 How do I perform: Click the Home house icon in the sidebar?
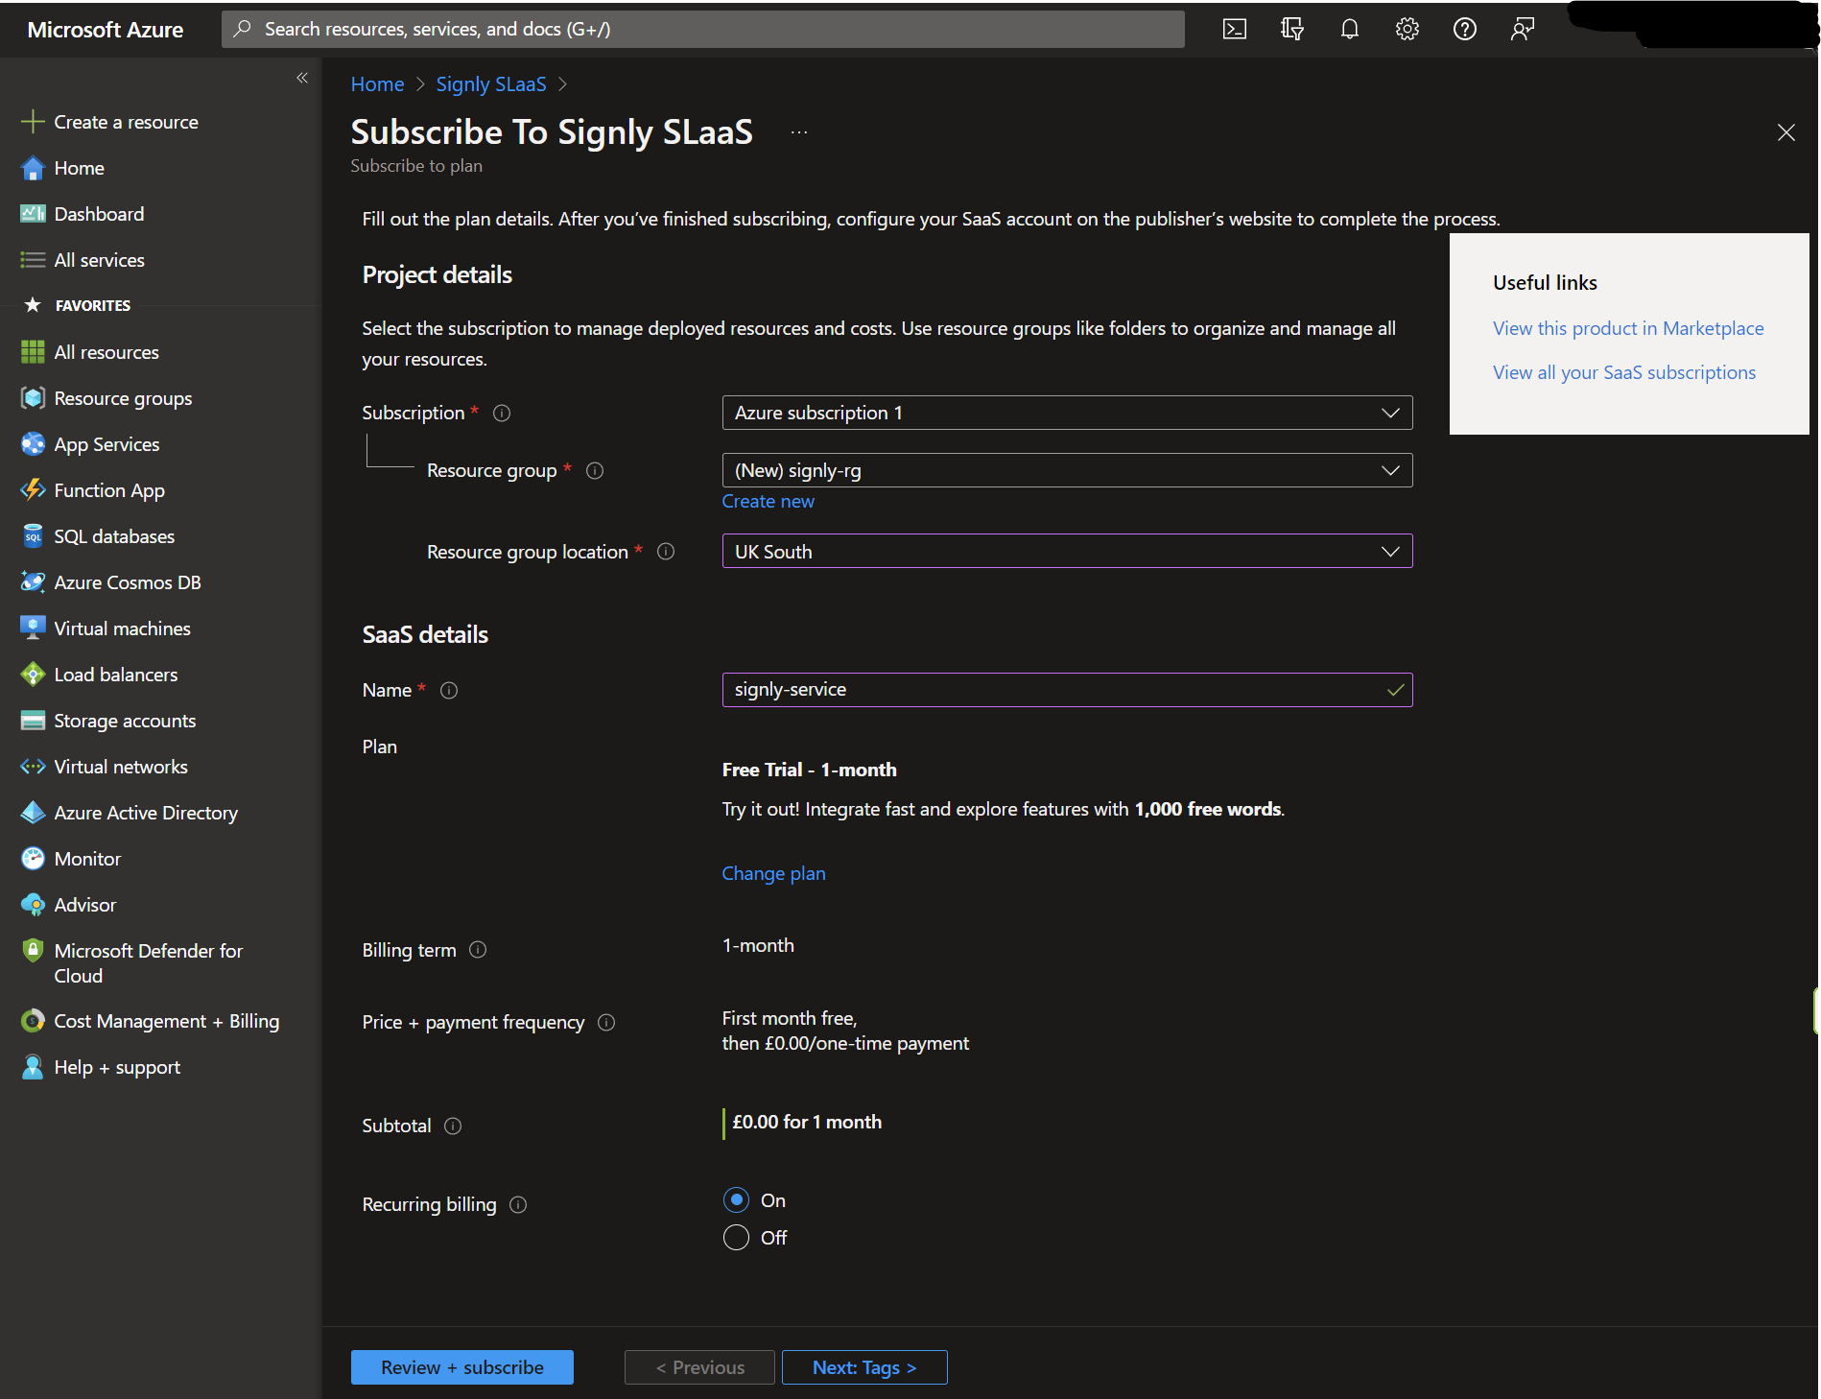pos(33,168)
